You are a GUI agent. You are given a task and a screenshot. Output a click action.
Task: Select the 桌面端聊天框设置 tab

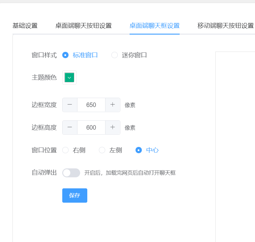coord(155,26)
